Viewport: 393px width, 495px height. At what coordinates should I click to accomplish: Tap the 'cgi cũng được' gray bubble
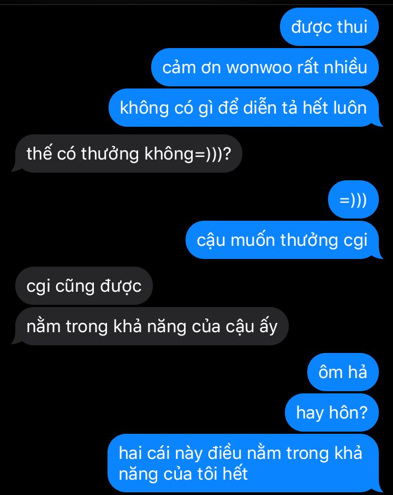click(84, 286)
